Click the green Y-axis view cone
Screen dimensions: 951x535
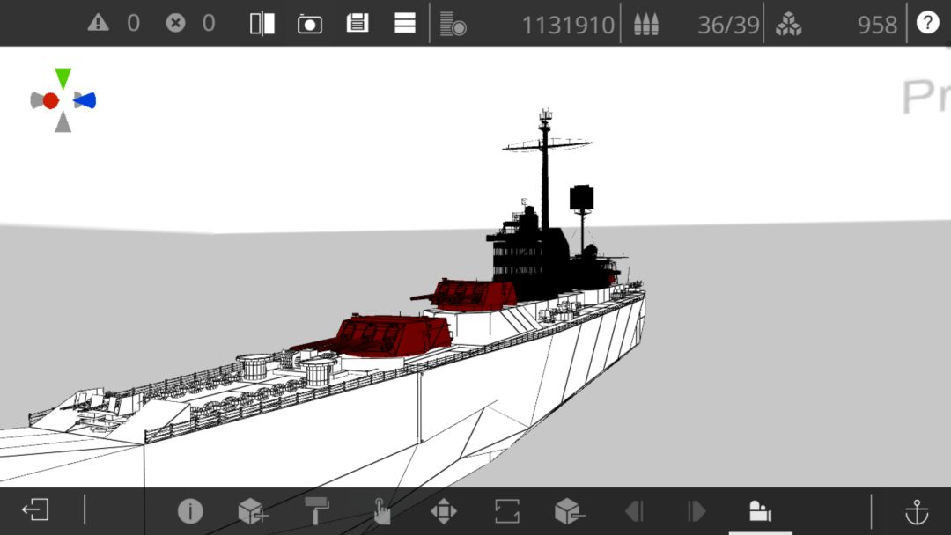tap(63, 78)
